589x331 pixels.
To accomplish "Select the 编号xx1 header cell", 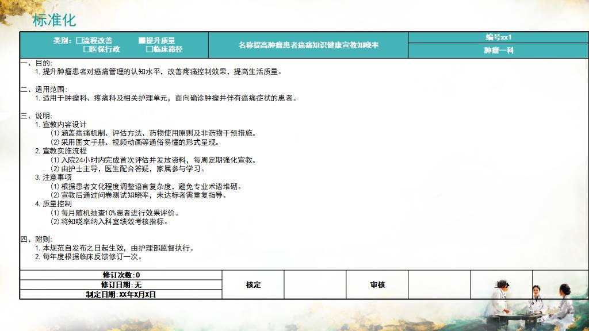I will [498, 37].
